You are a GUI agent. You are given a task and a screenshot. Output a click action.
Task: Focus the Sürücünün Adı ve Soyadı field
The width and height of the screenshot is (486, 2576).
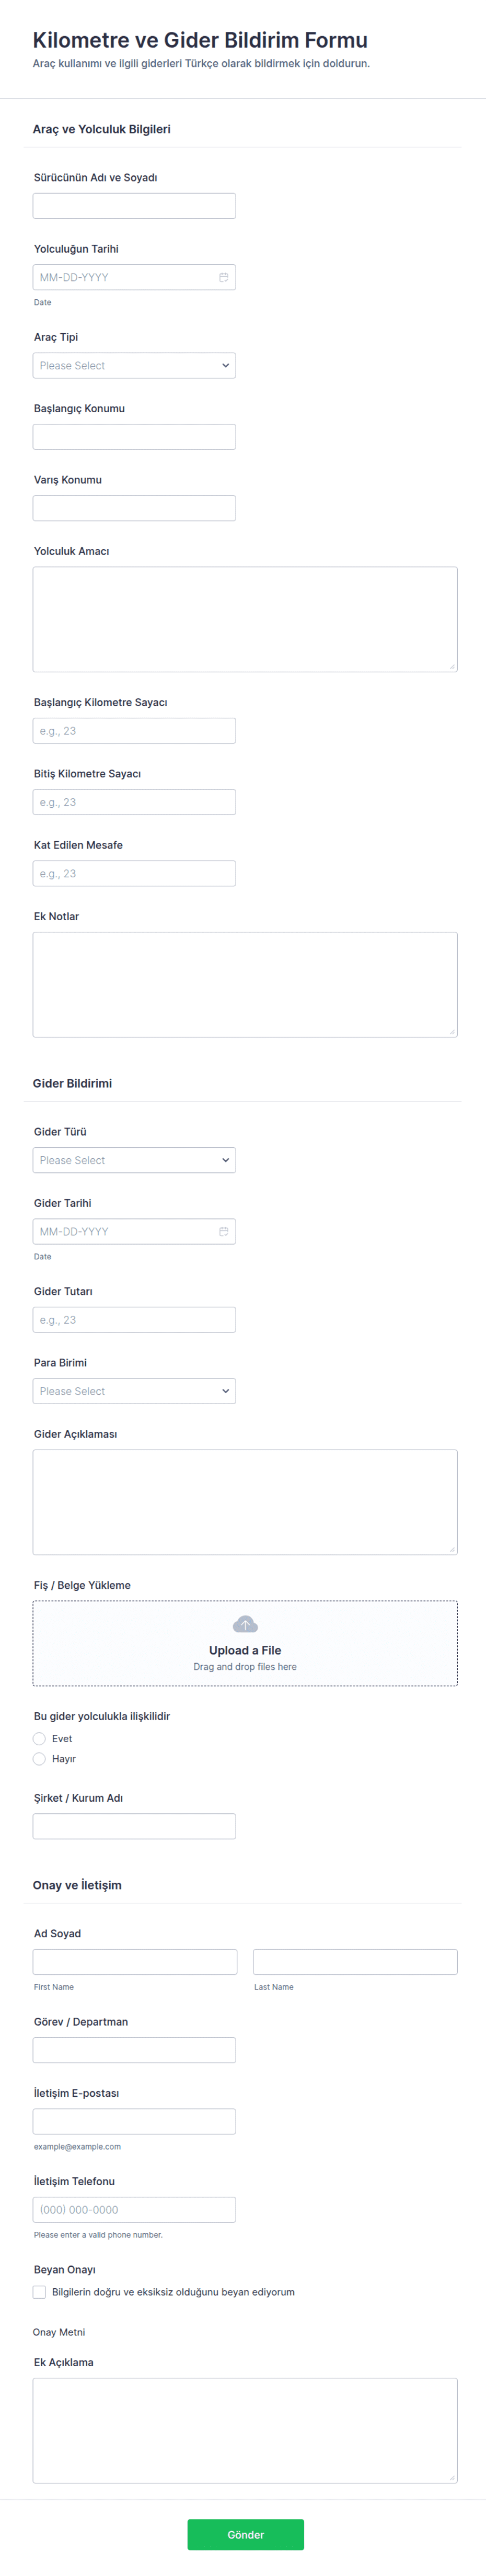click(x=134, y=206)
